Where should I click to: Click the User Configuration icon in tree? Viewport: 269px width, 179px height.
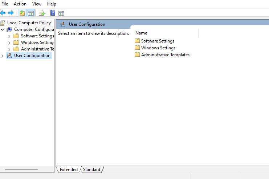[x=9, y=56]
